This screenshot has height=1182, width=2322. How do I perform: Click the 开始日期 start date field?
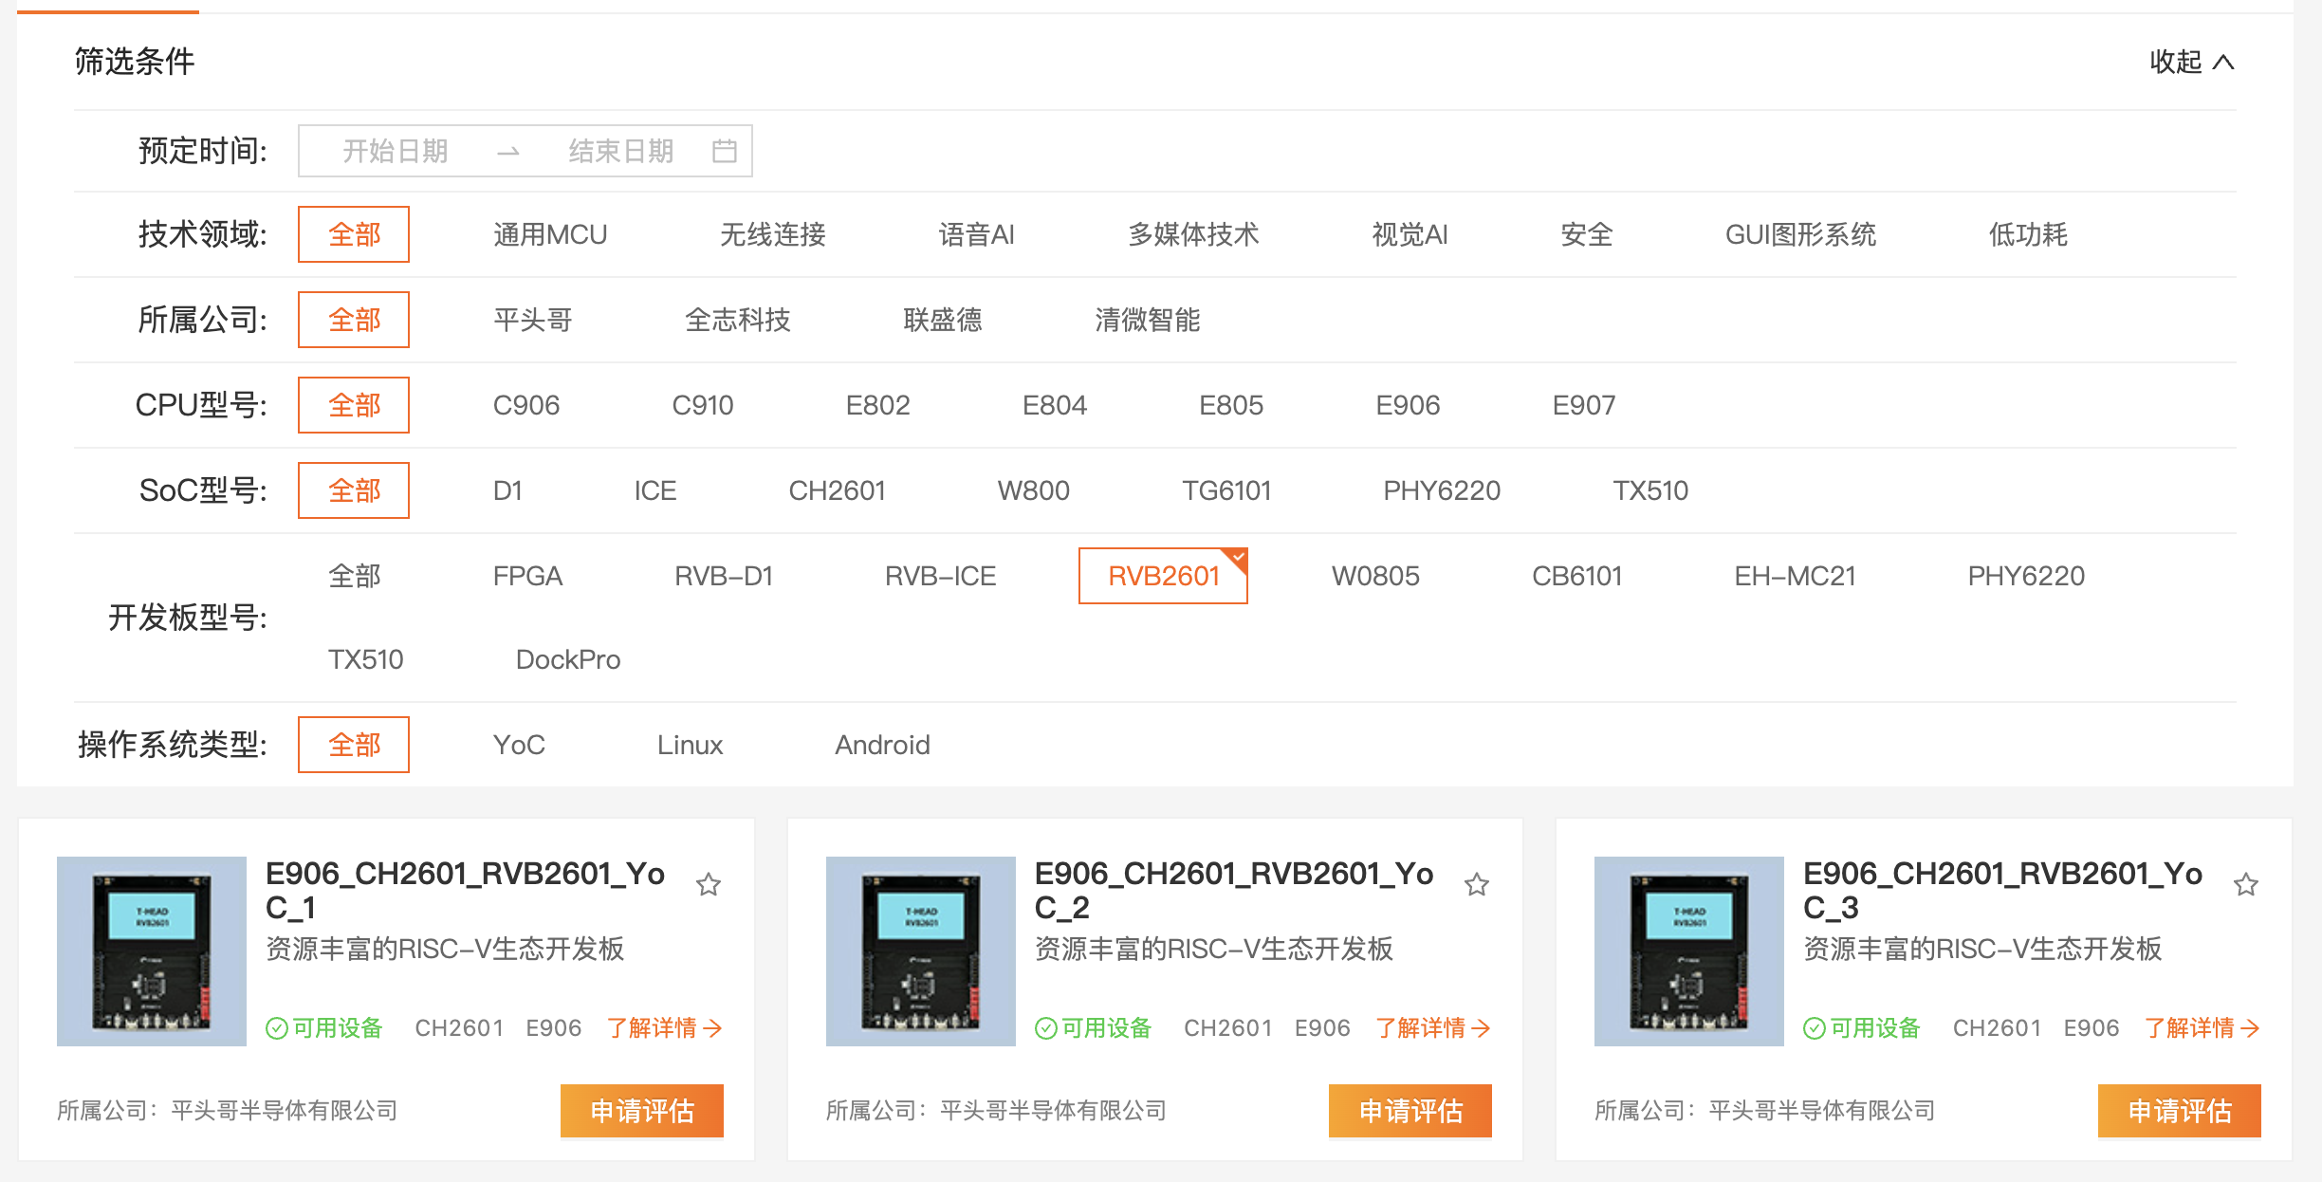pos(396,151)
